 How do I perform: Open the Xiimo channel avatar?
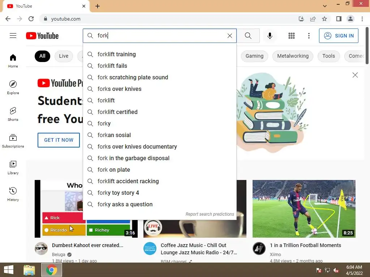pos(259,249)
